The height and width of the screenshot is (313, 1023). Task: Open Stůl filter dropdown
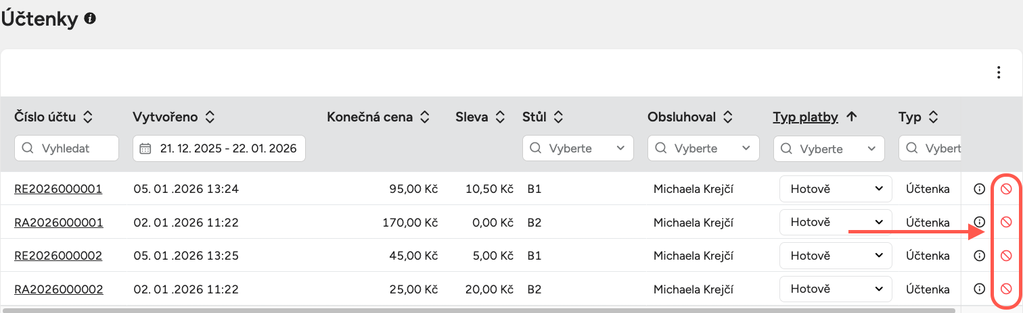(578, 148)
